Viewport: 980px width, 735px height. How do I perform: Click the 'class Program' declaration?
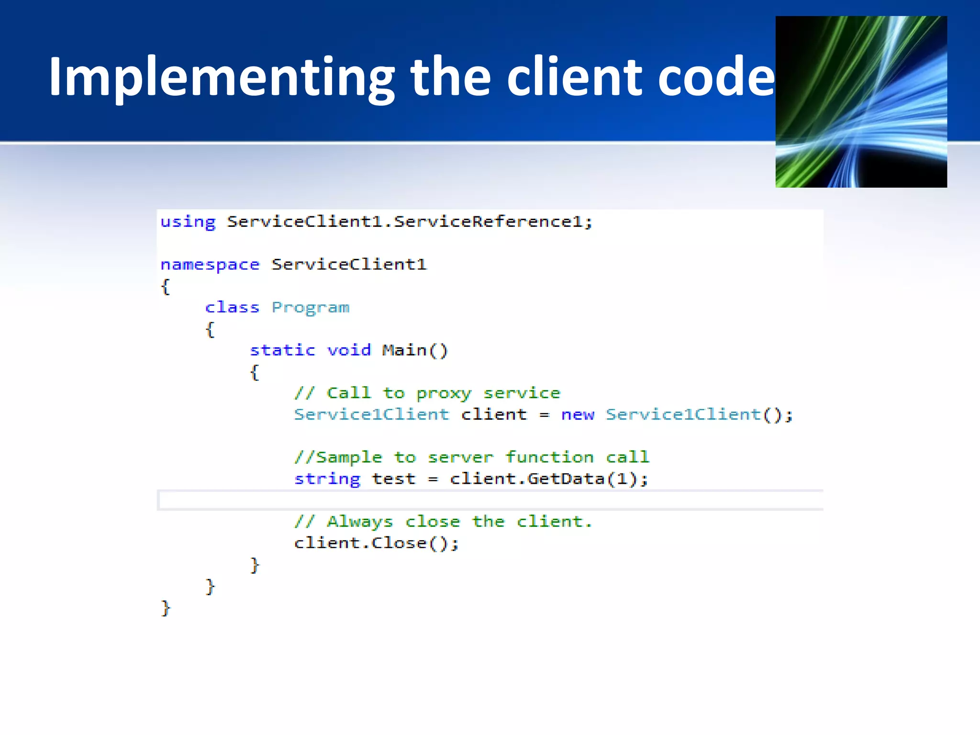[278, 308]
